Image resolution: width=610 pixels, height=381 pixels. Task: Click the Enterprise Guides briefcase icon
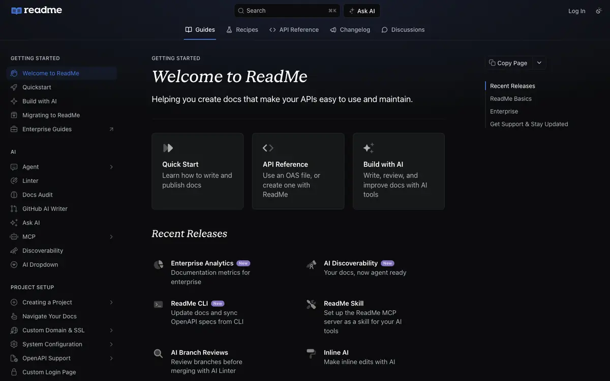[x=14, y=129]
